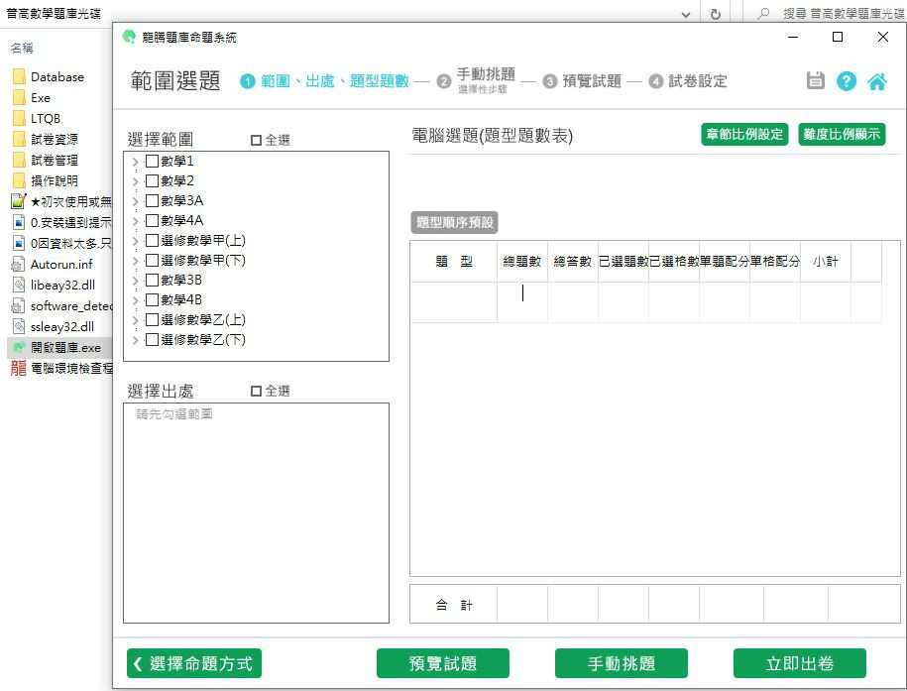907x691 pixels.
Task: Click the 試卷管理 folder icon in Explorer
Action: click(x=19, y=160)
